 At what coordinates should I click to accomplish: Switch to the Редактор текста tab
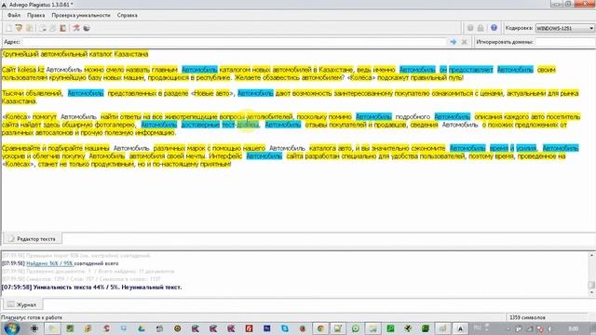point(33,239)
